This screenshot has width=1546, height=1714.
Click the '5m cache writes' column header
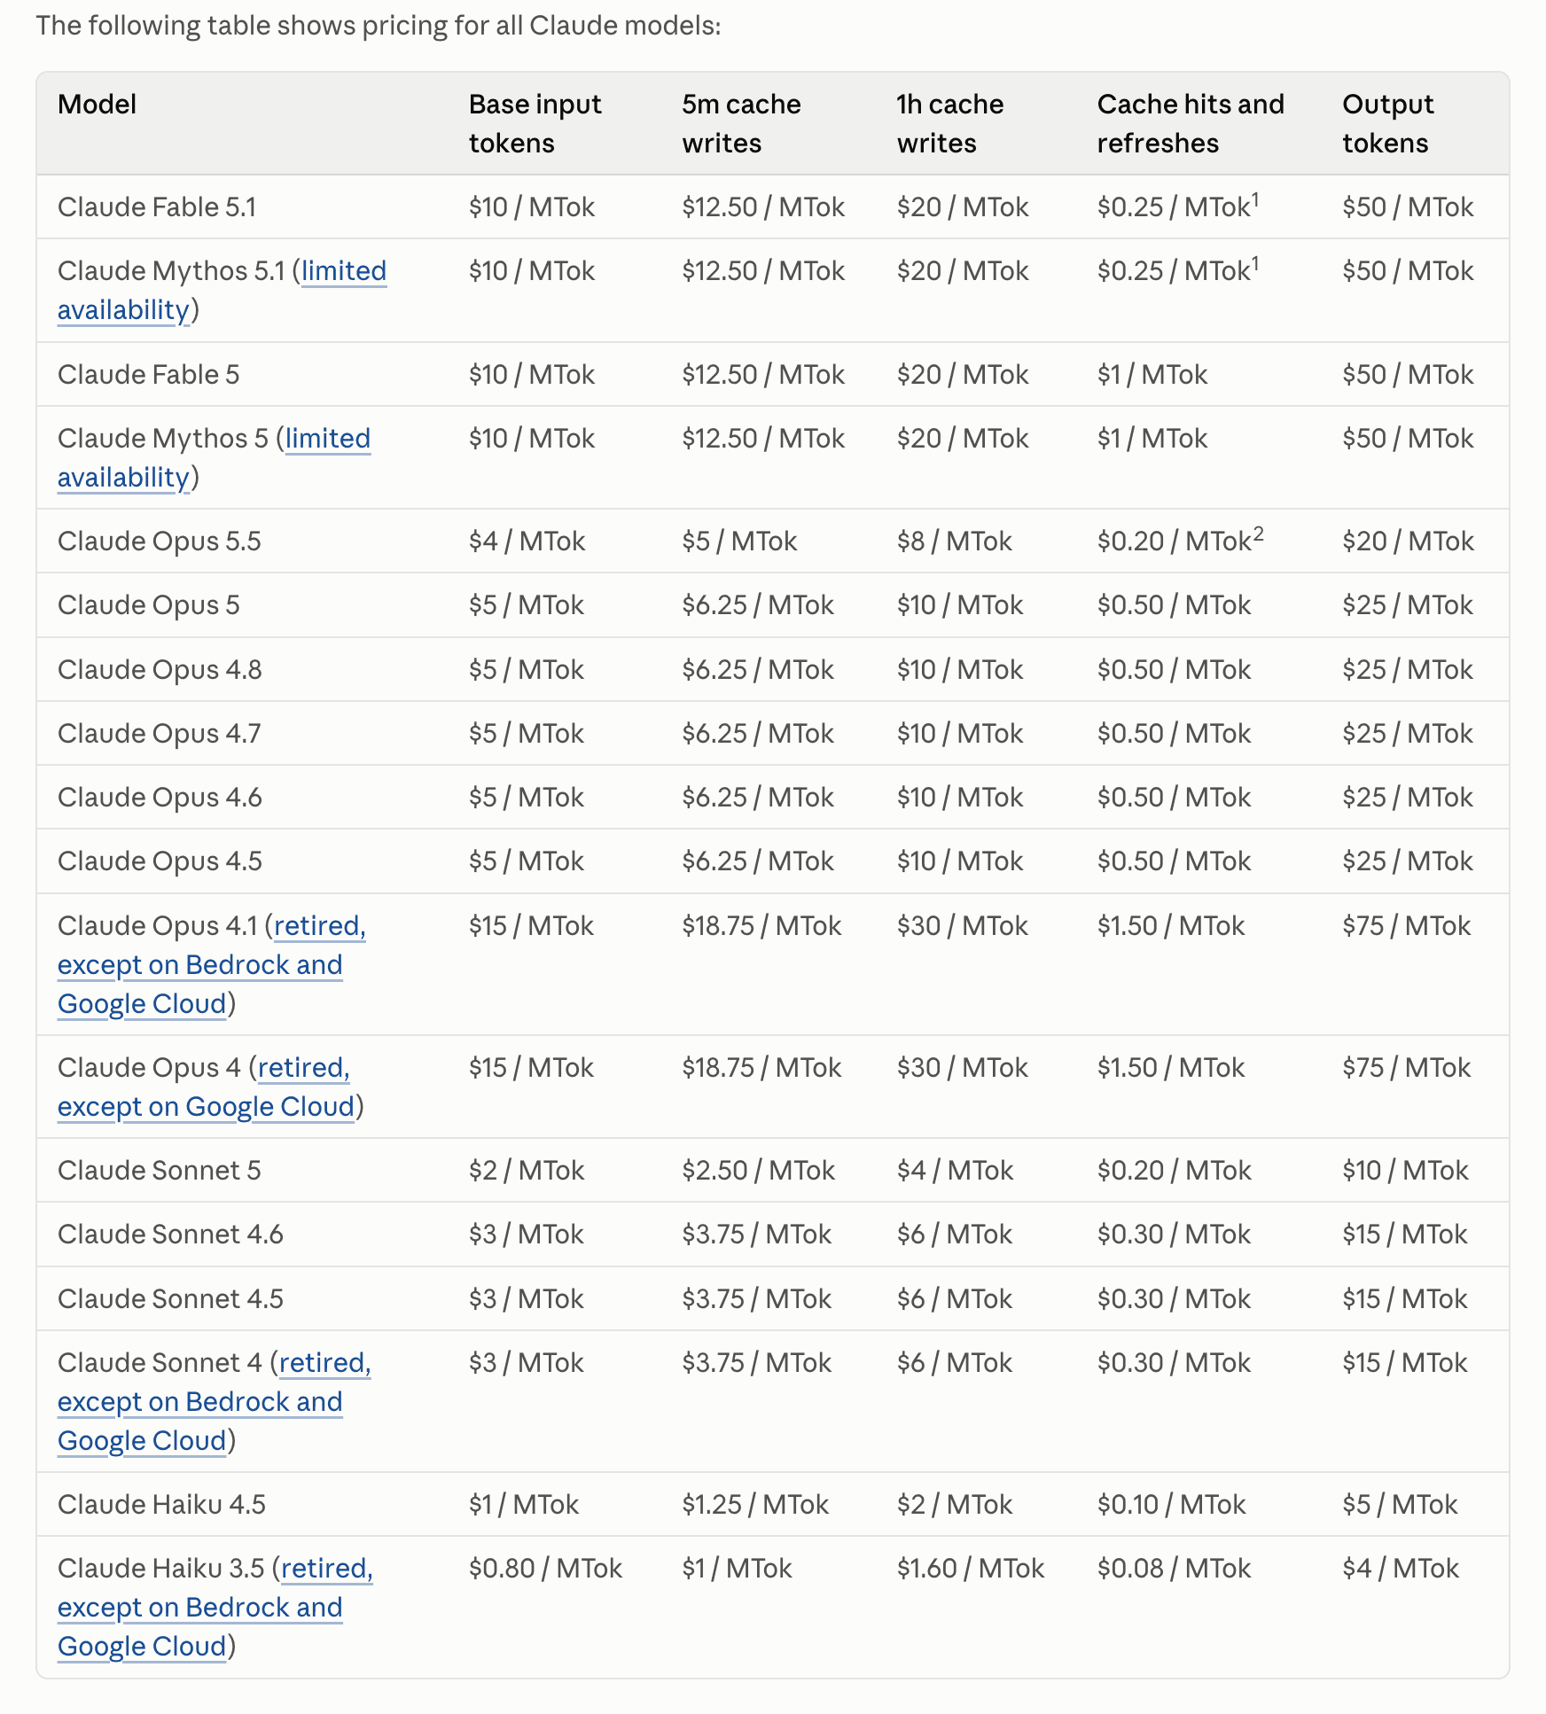pos(742,124)
